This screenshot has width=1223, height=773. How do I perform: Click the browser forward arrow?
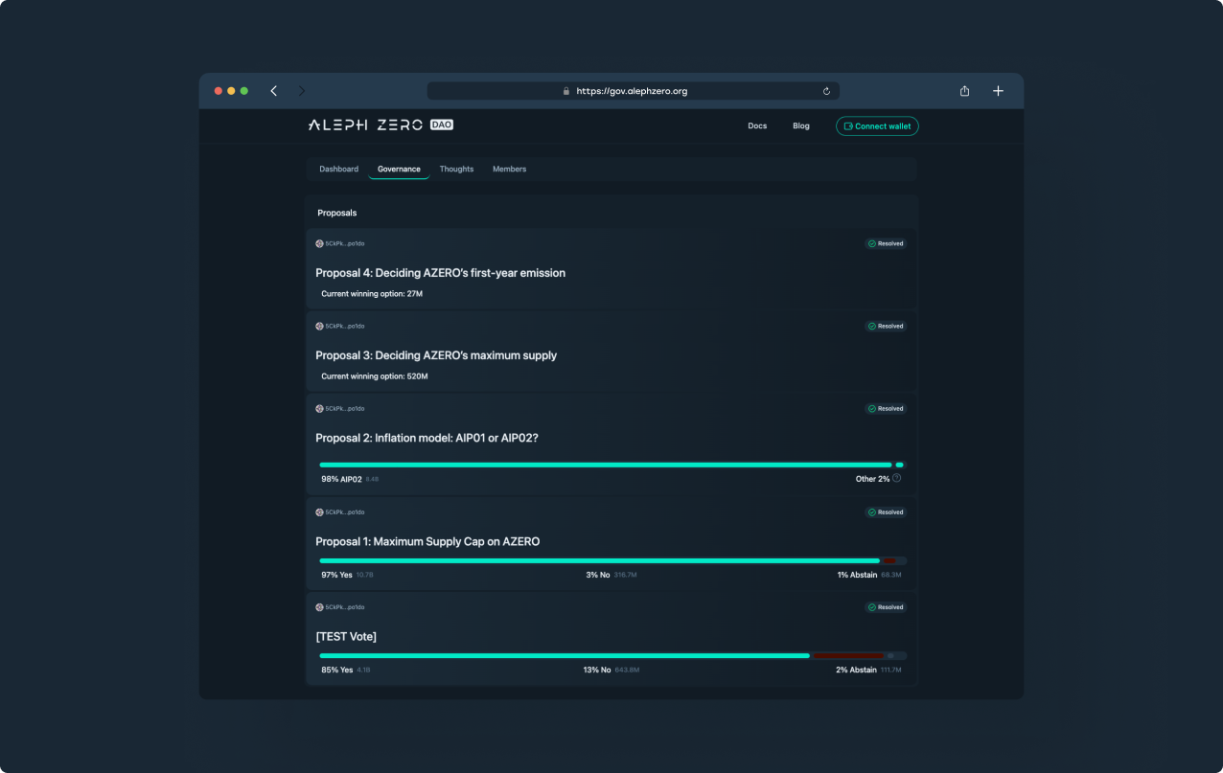coord(302,91)
